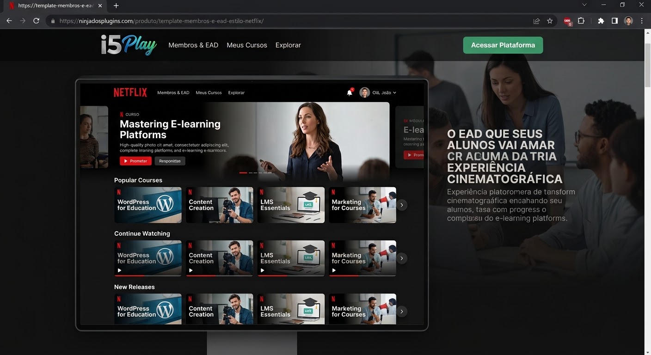Open the red ad-blocker extension icon
The width and height of the screenshot is (651, 355).
(567, 21)
